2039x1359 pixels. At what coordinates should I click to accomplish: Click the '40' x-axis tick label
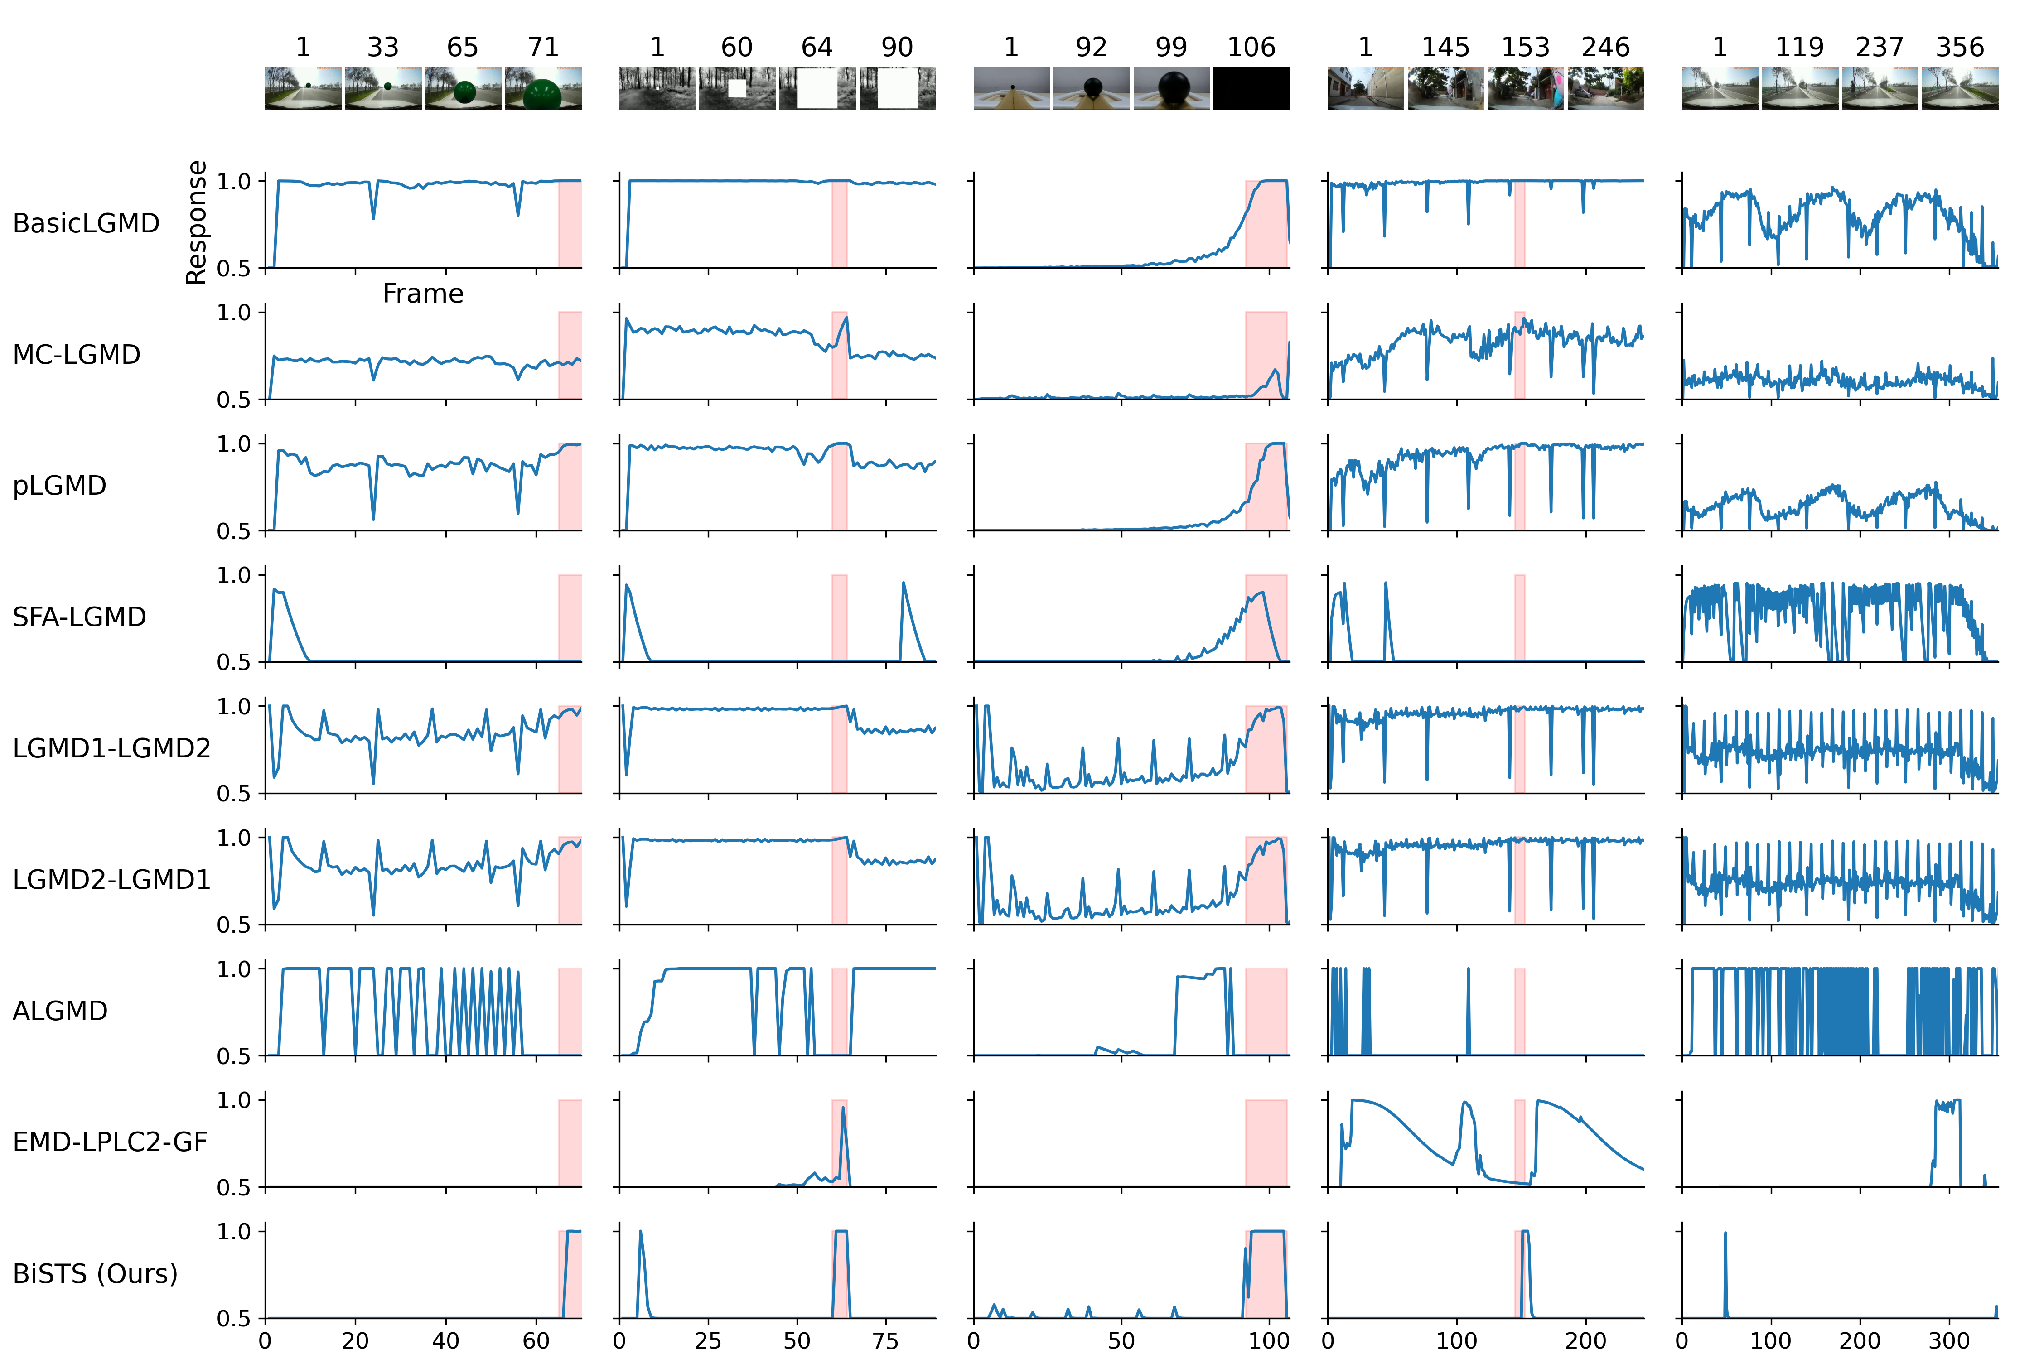(x=445, y=1341)
